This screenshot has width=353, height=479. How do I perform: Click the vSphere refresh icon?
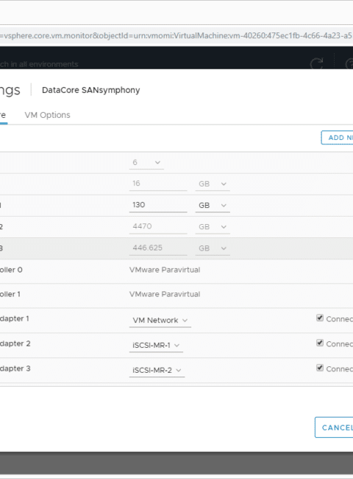(316, 64)
